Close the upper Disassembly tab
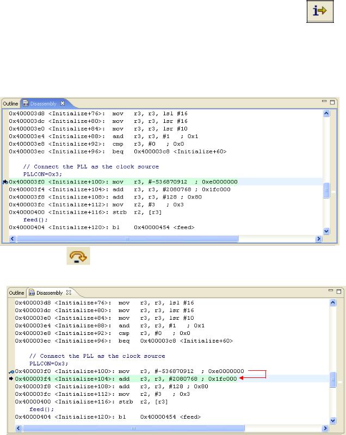346x435 pixels. coord(63,103)
